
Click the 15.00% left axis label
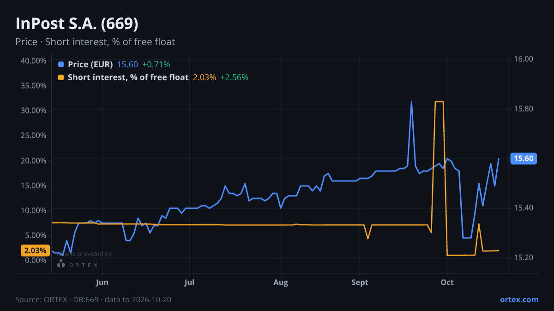(33, 185)
